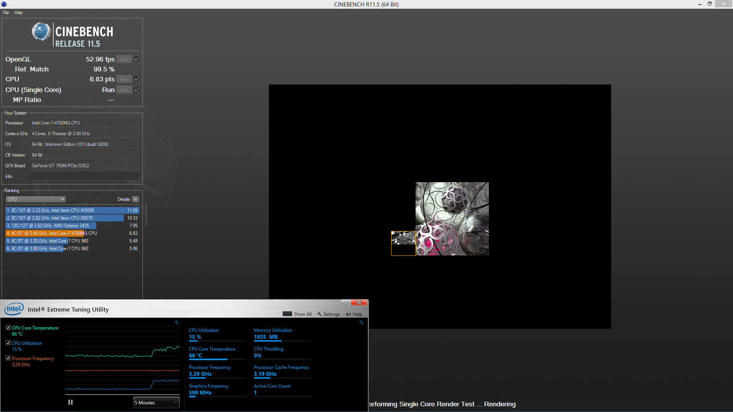Run the OpenGL benchmark

[x=124, y=59]
